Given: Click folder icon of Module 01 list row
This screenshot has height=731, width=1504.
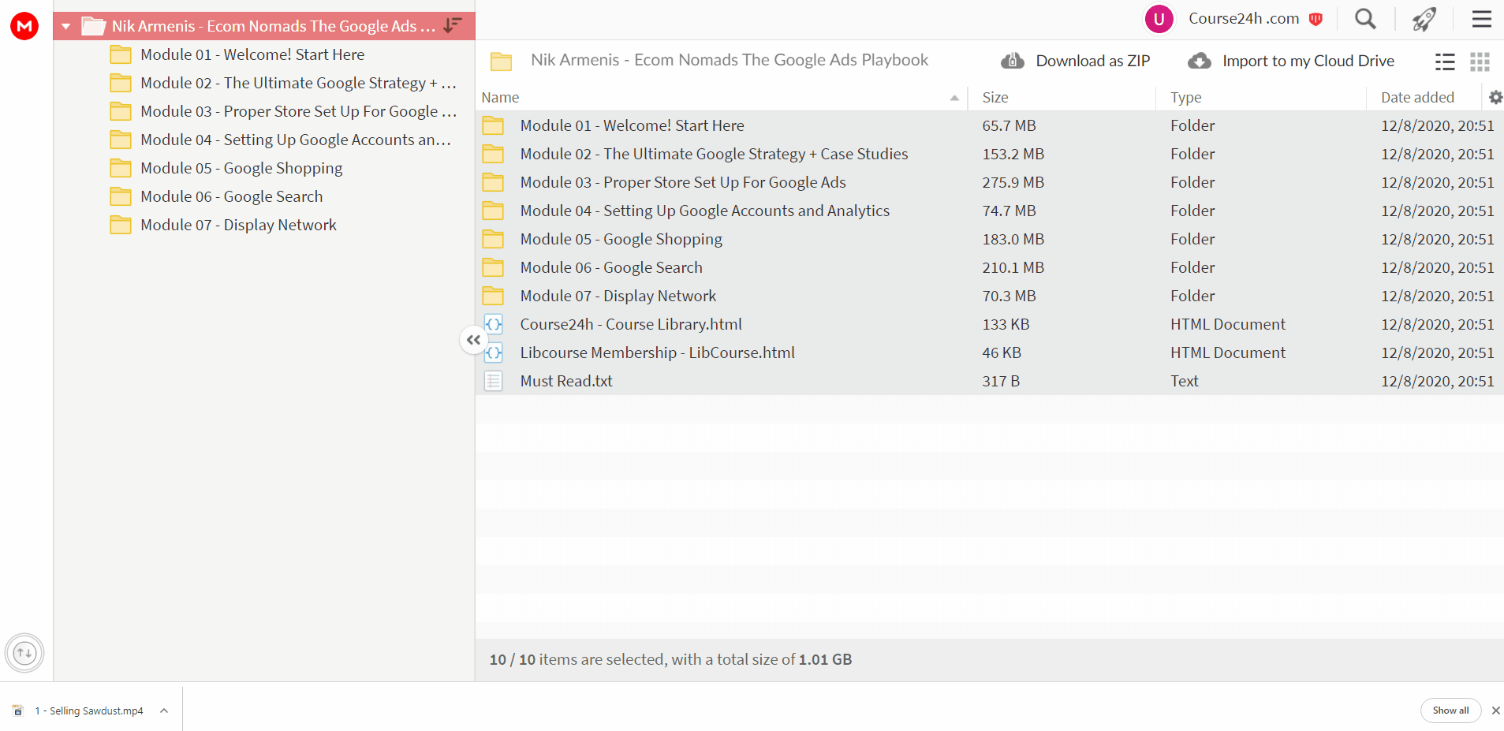Looking at the screenshot, I should pyautogui.click(x=493, y=125).
